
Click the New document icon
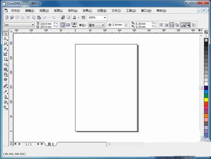(x=7, y=18)
